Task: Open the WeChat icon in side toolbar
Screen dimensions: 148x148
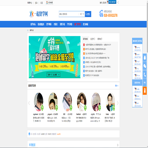Action: (145, 66)
